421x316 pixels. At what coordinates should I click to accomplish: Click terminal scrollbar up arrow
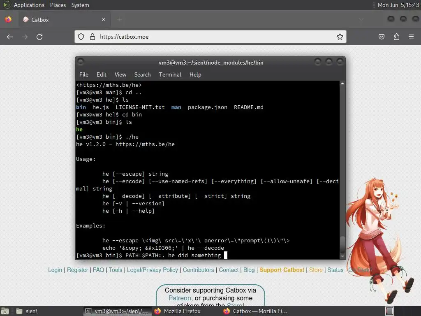(342, 84)
